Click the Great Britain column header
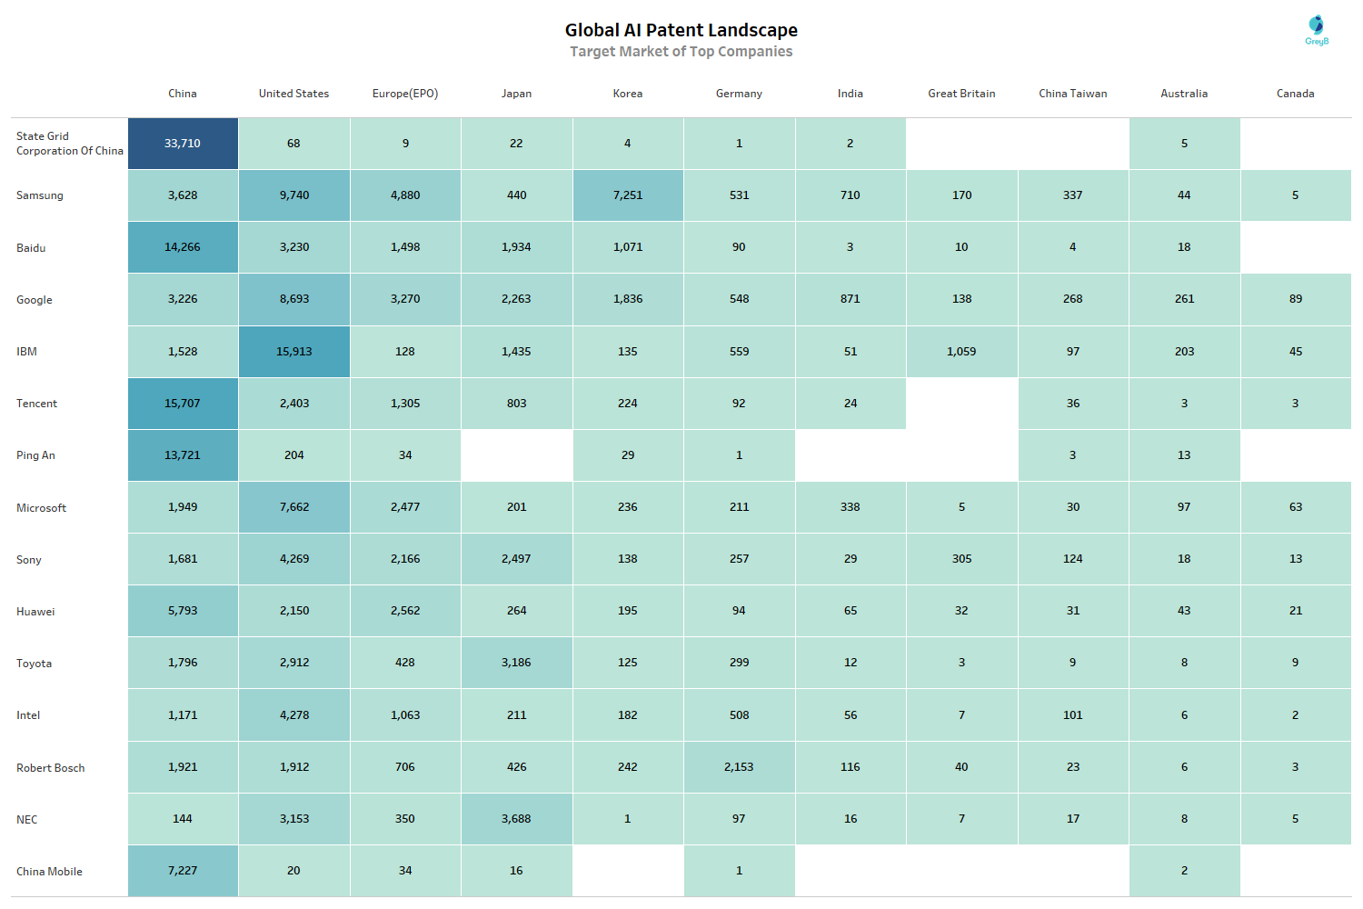The width and height of the screenshot is (1363, 909). tap(961, 94)
